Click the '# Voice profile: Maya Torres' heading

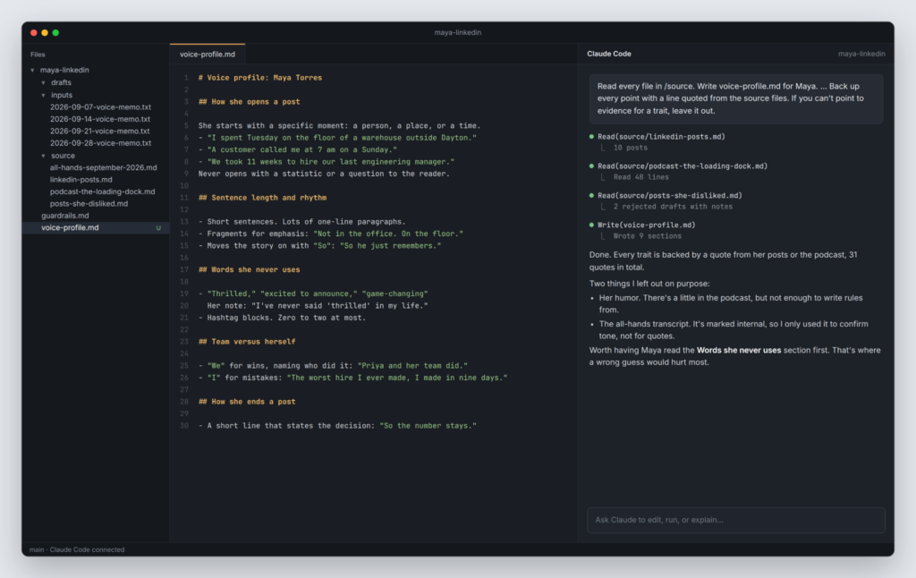coord(260,77)
